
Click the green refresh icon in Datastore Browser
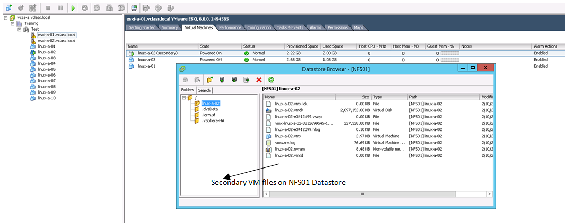[x=270, y=80]
